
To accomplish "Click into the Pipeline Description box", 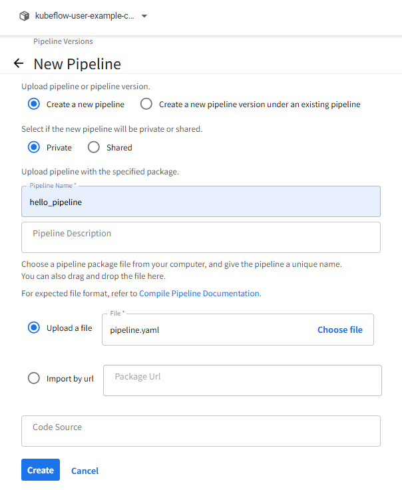I will tap(200, 237).
